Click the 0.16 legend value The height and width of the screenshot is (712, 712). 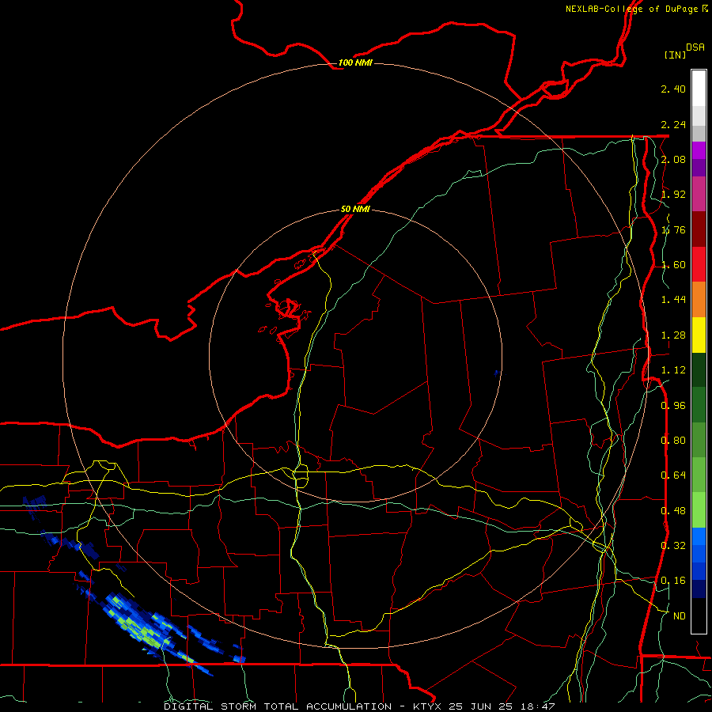[x=673, y=581]
